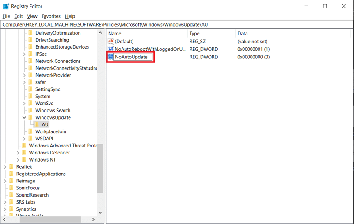Click the NoAutoUpdate name edit field
Viewport: 354px width, 224px height.
(x=133, y=57)
